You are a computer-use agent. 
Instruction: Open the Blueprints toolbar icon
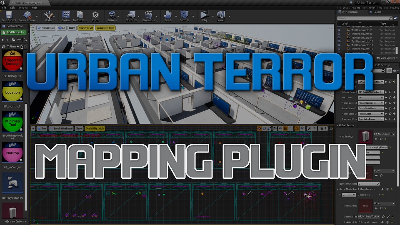point(131,16)
